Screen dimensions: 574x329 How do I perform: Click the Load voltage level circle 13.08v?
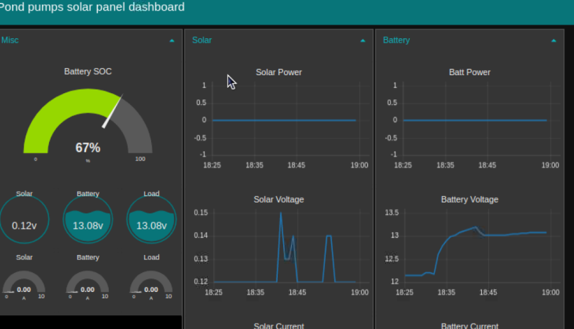pos(152,220)
